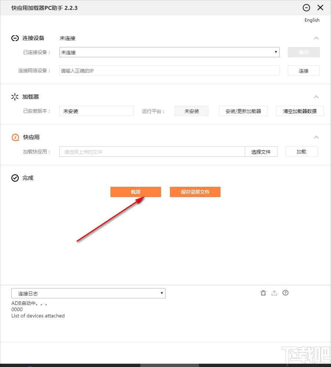Click the orange 快应用 section icon
Viewport: 331px width, 367px height.
(15, 137)
